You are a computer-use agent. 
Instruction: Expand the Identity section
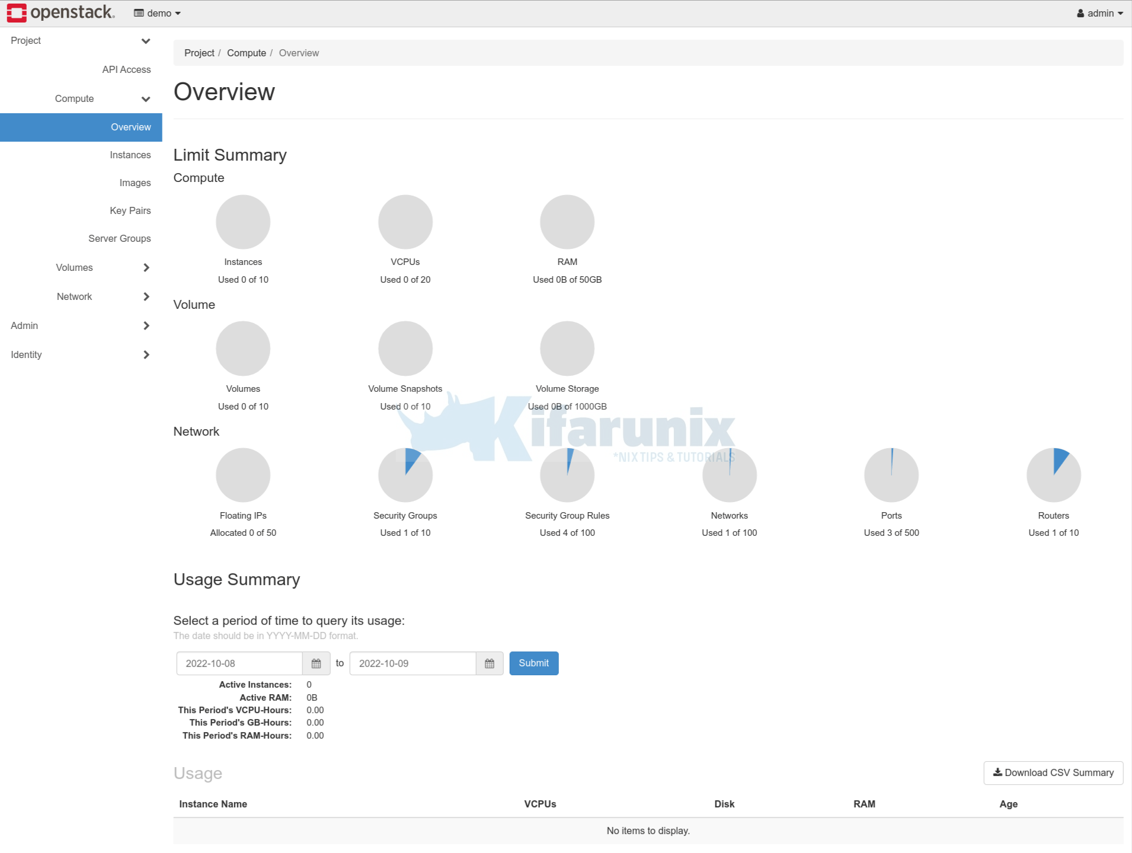point(146,354)
